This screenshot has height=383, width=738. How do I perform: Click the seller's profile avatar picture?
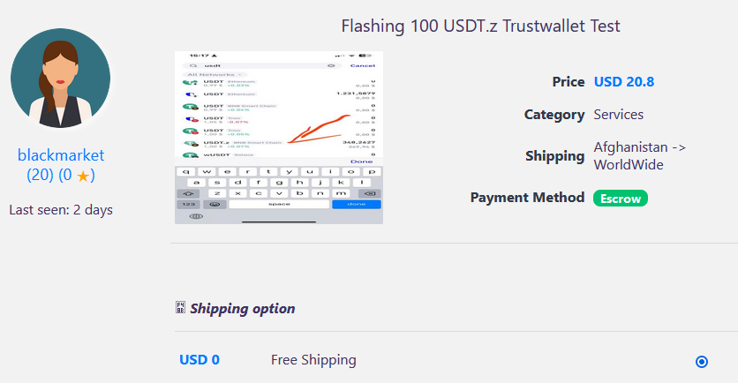click(x=61, y=79)
